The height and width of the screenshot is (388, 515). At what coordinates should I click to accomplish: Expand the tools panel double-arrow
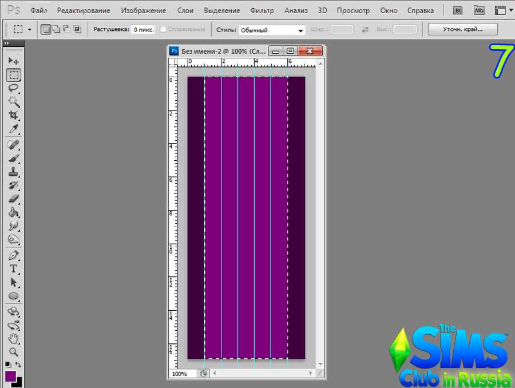pos(6,43)
